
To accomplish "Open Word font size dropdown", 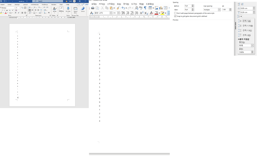I will tap(20, 8).
